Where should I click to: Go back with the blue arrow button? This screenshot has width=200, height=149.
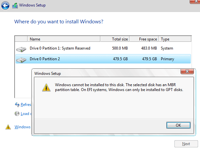point(5,6)
